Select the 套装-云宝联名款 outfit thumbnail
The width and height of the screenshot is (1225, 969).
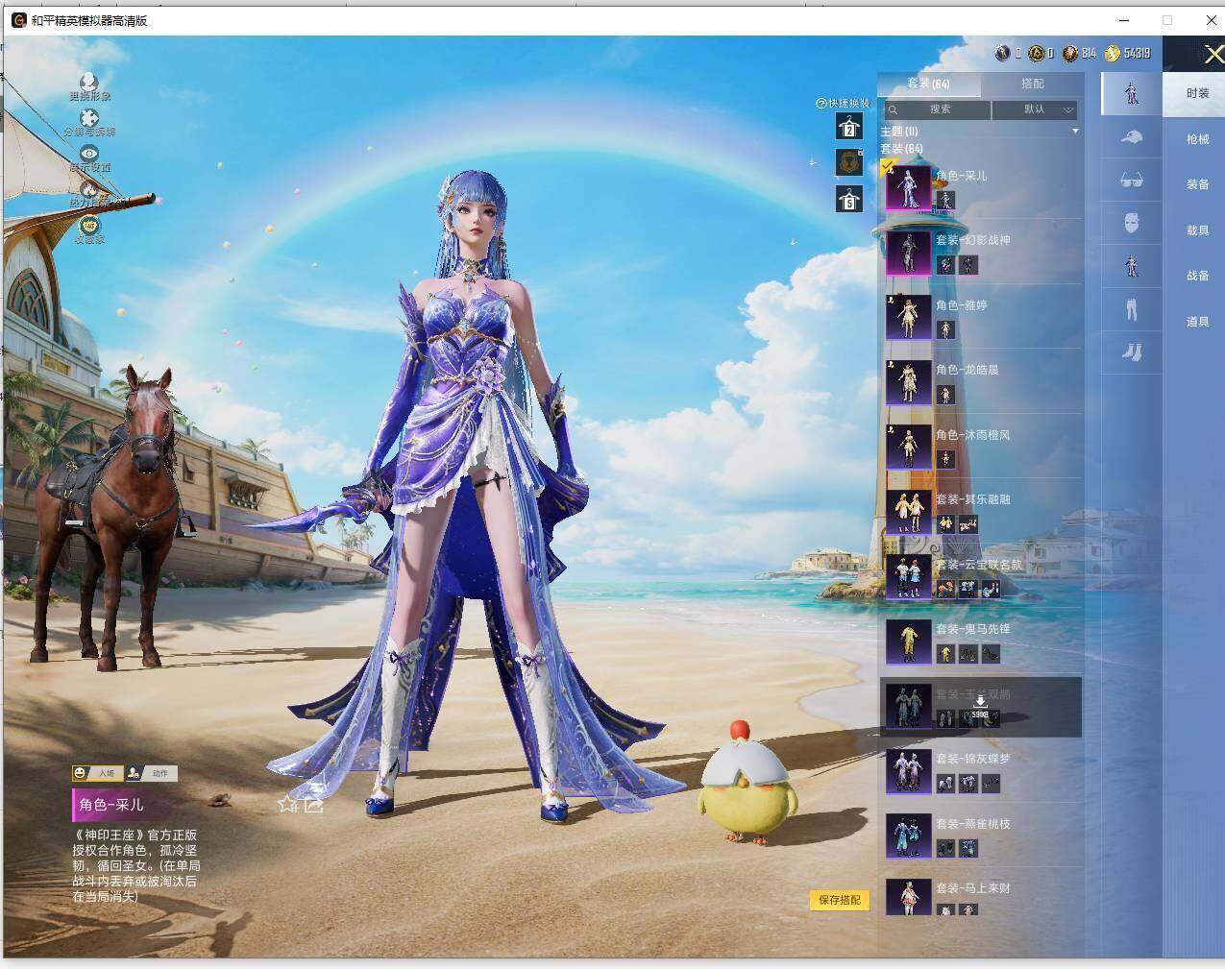[x=908, y=576]
